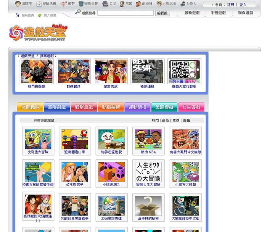Select the 女生遊戲 pink tab

click(191, 107)
